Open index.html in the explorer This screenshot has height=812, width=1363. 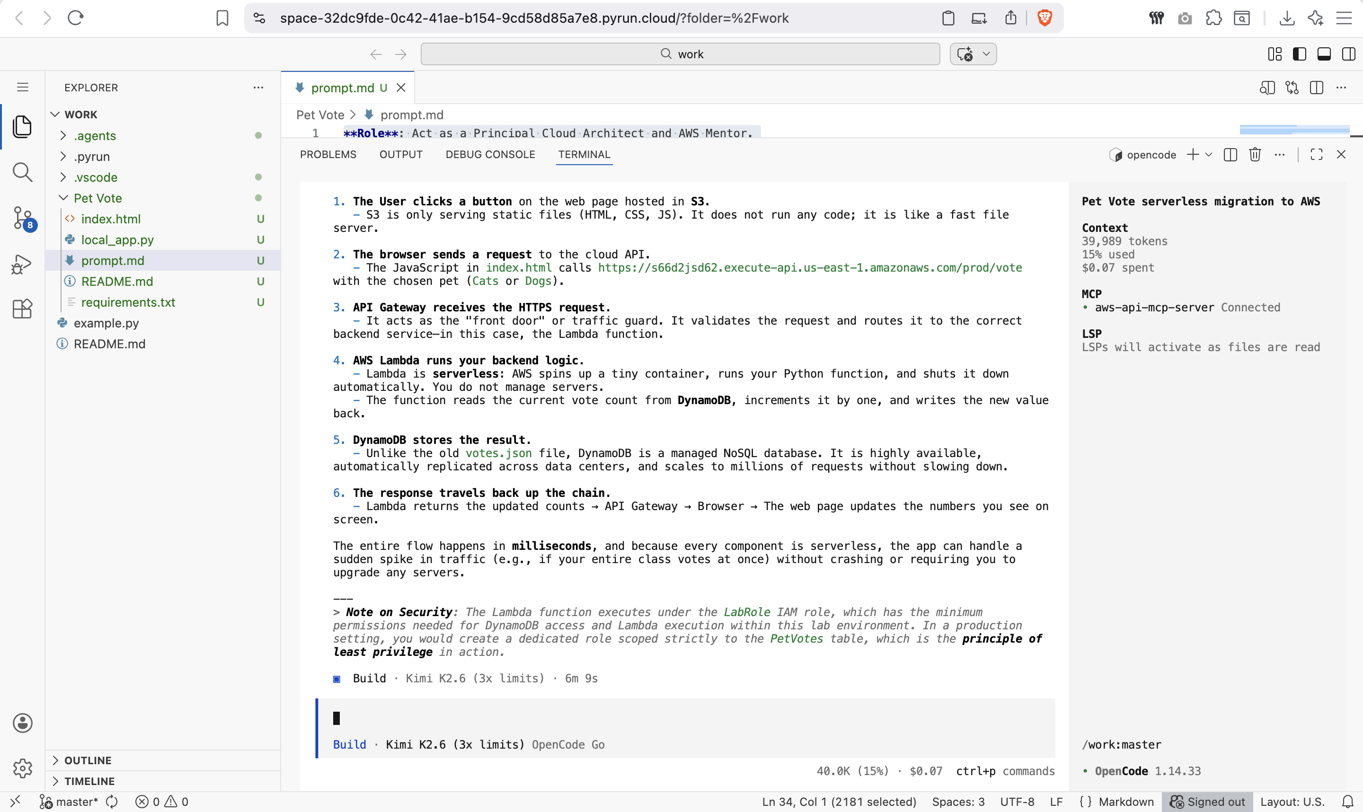pos(163,219)
